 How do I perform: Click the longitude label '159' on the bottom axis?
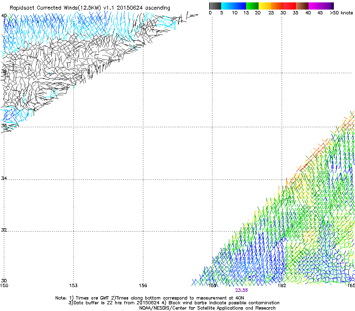[213, 286]
